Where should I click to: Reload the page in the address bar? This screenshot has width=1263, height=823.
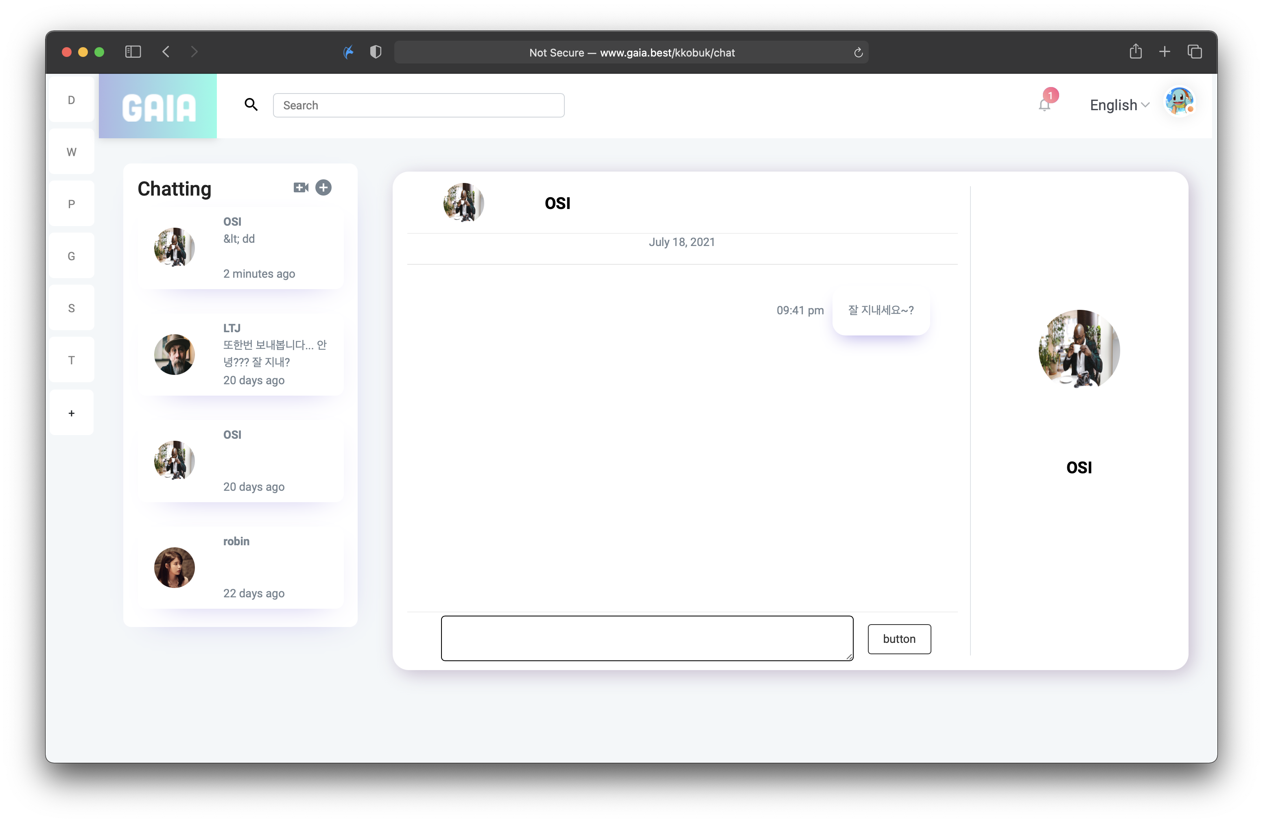click(x=858, y=52)
